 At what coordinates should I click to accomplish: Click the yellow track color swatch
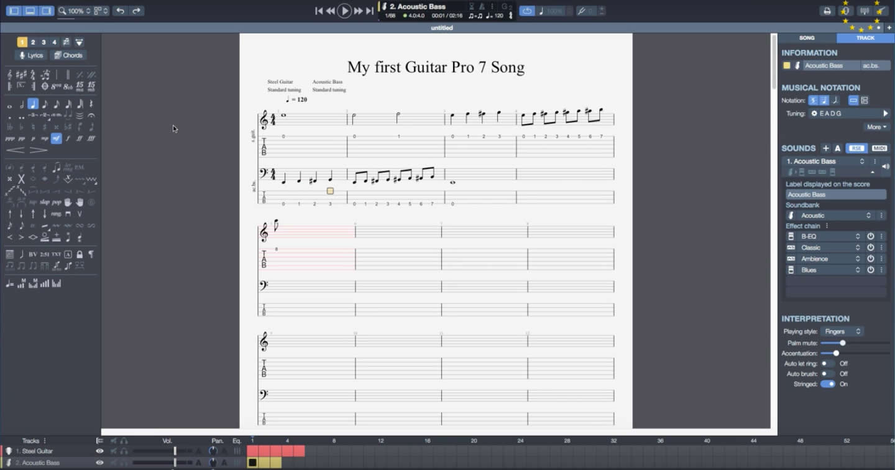(x=787, y=65)
